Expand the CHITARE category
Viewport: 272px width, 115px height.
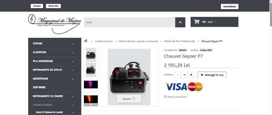pos(73,44)
